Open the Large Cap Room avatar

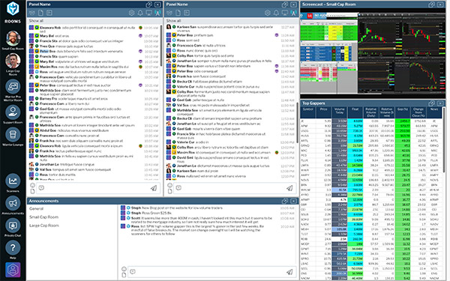tap(13, 61)
